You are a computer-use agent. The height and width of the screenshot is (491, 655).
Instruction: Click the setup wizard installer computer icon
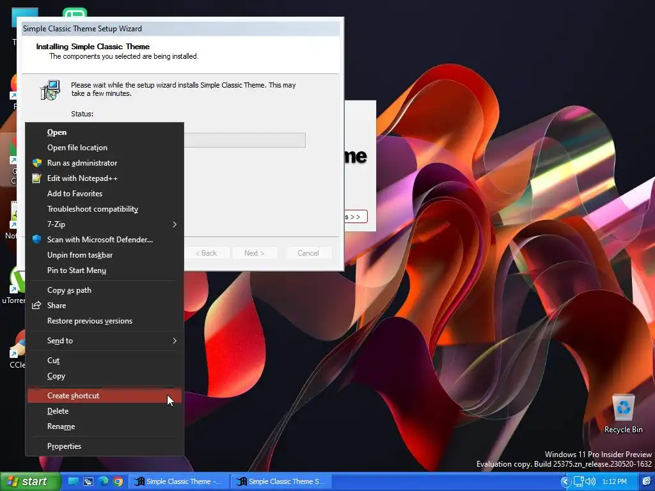(50, 90)
